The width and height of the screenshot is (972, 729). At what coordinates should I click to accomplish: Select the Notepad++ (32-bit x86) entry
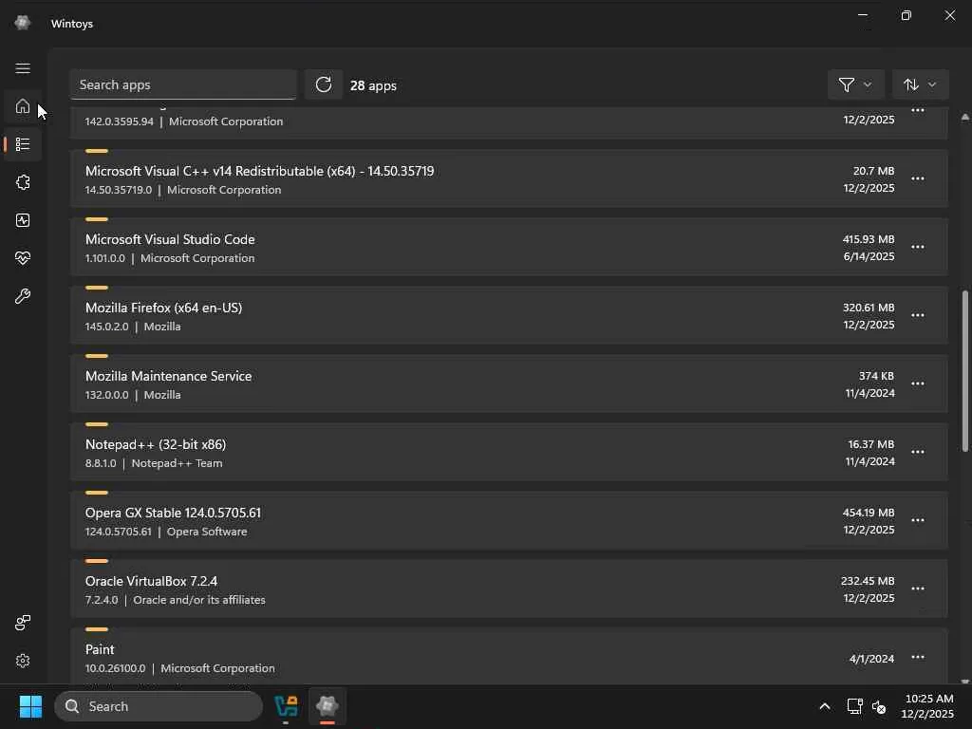[x=509, y=452]
